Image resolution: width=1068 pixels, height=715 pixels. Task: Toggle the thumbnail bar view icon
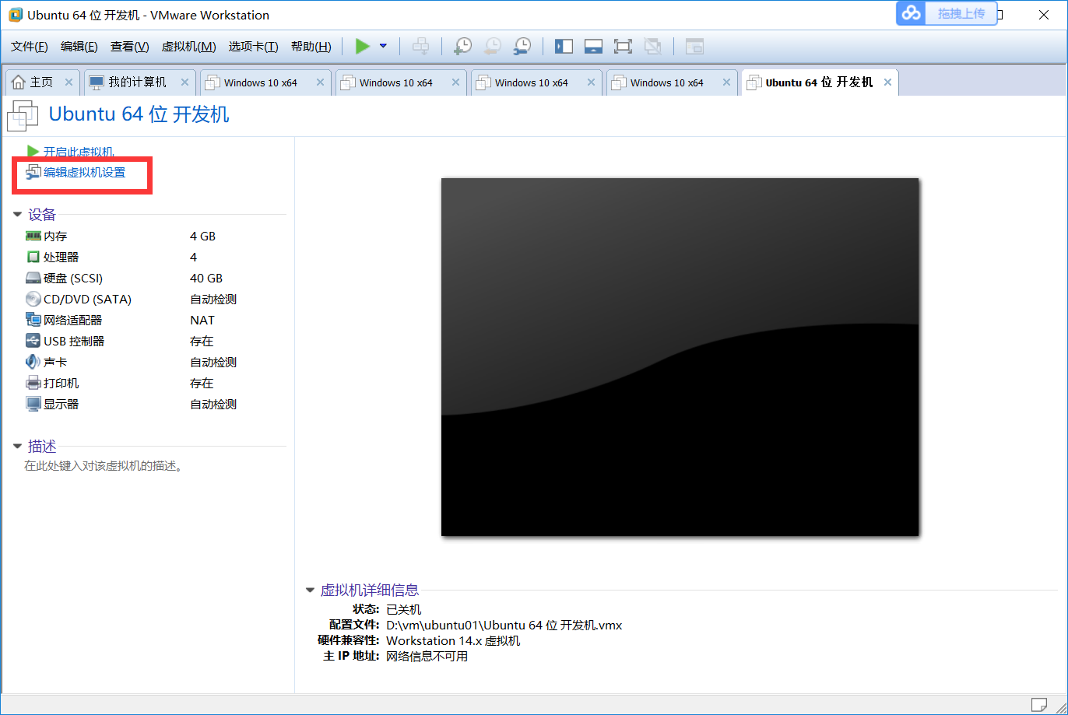[593, 47]
